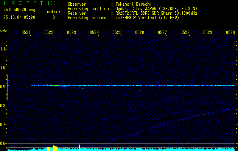
Task: Click the date stamp 25.10.04 05:20
Action: (19, 17)
